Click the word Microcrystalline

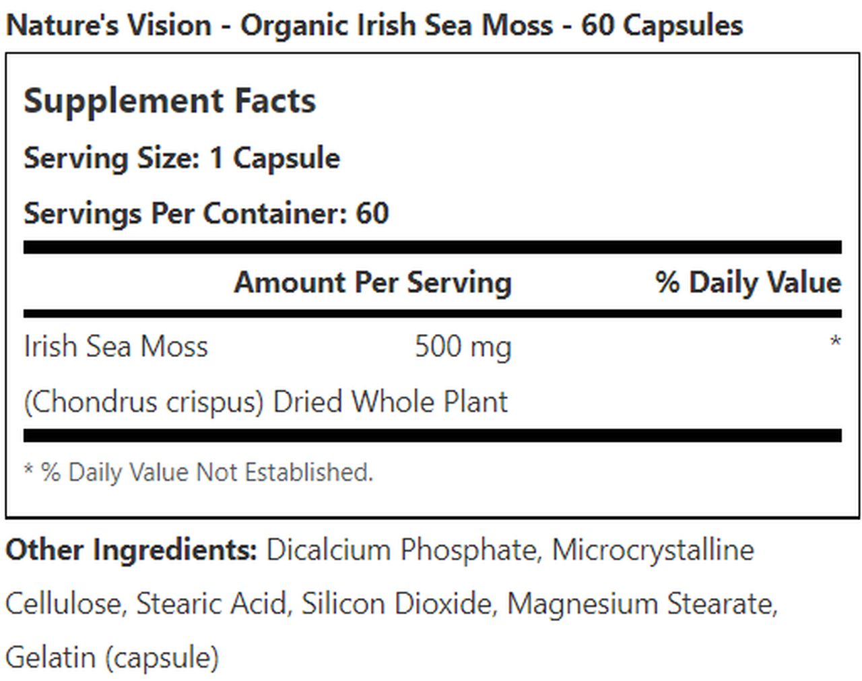coord(653,550)
